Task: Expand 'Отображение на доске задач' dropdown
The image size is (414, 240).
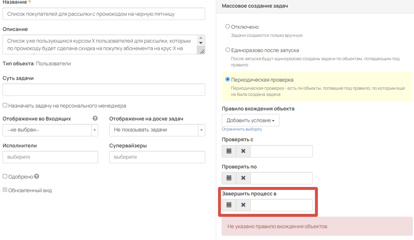Action: pos(157,130)
